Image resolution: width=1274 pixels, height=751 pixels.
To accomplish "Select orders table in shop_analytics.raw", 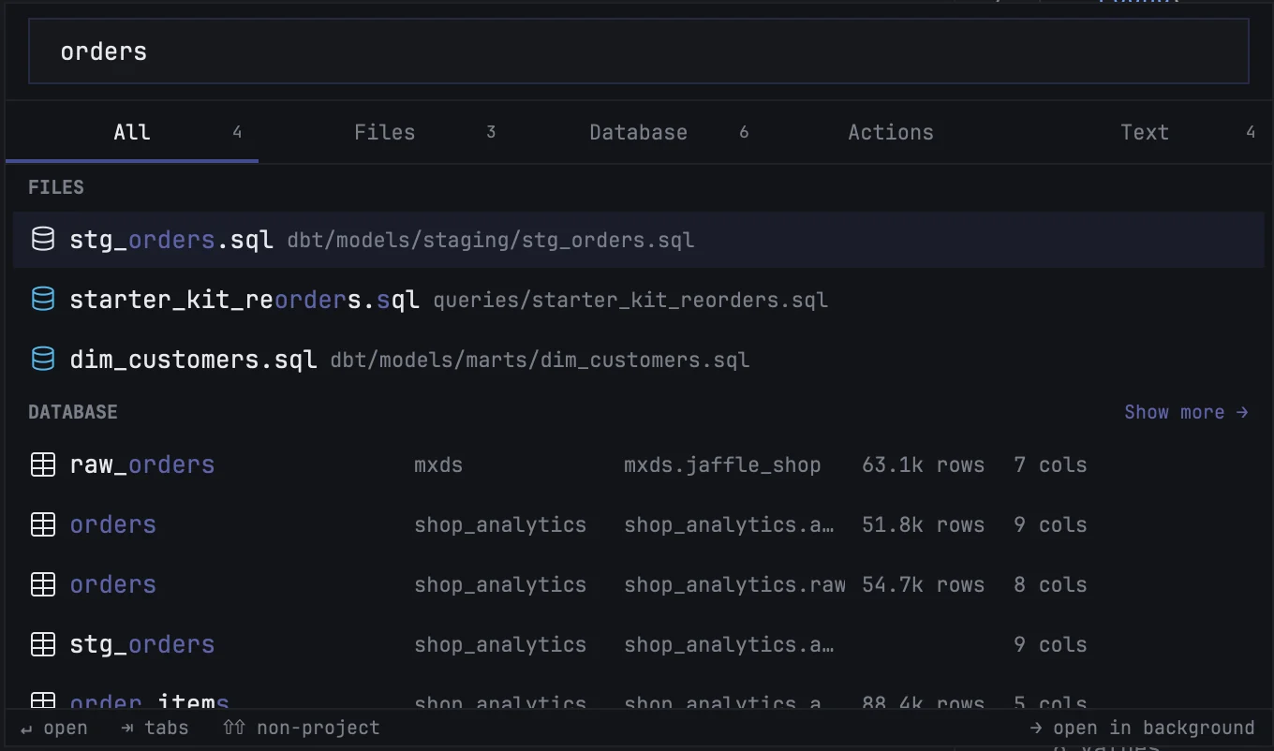I will point(639,584).
